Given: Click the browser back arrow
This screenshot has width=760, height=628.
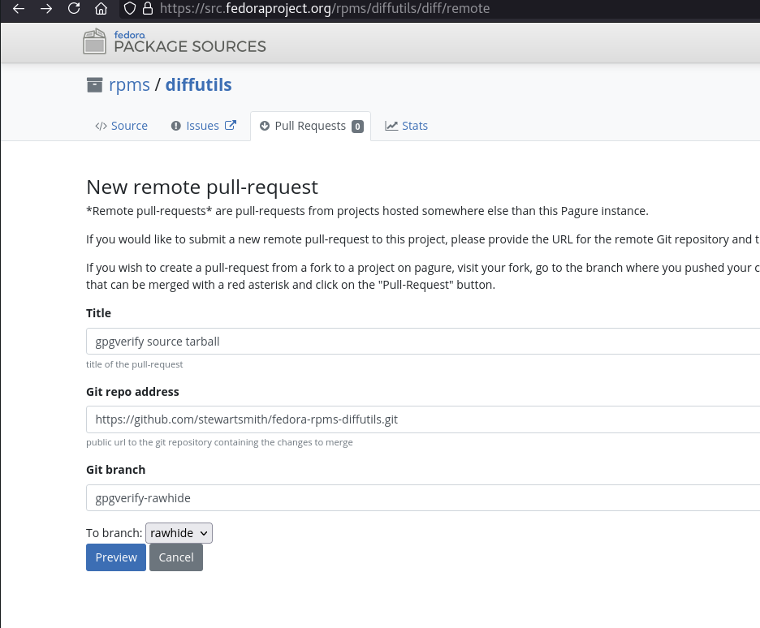Looking at the screenshot, I should [x=19, y=8].
